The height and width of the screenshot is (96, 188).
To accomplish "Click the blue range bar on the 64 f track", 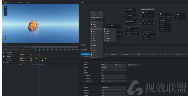I will coord(38,64).
